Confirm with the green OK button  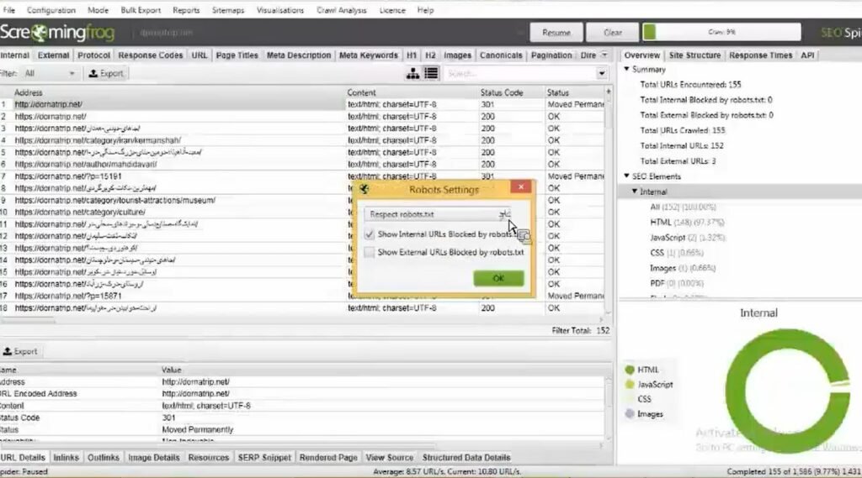coord(498,278)
